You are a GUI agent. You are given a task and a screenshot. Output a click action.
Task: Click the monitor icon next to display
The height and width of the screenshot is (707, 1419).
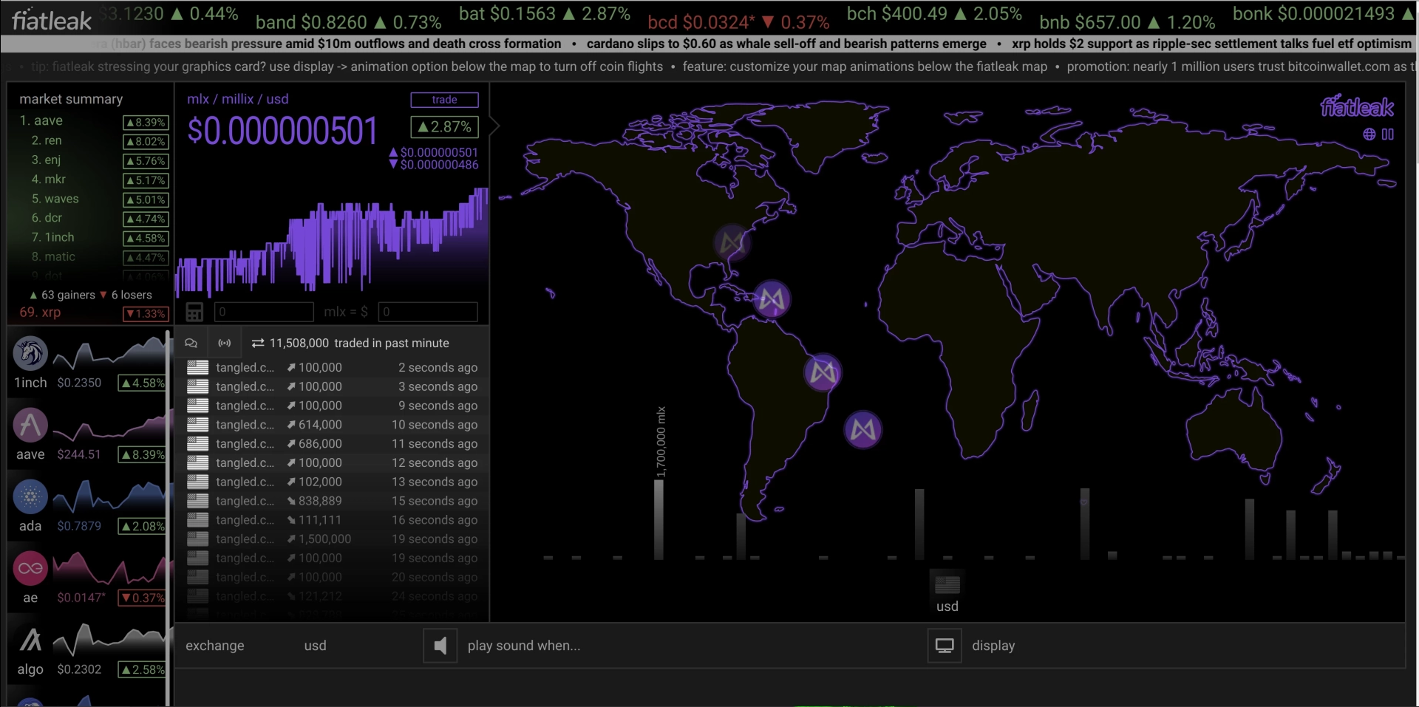945,646
